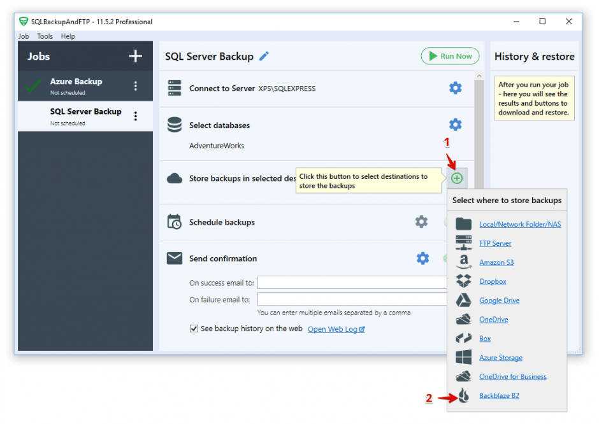Open the Job menu
Image resolution: width=599 pixels, height=424 pixels.
pos(24,36)
